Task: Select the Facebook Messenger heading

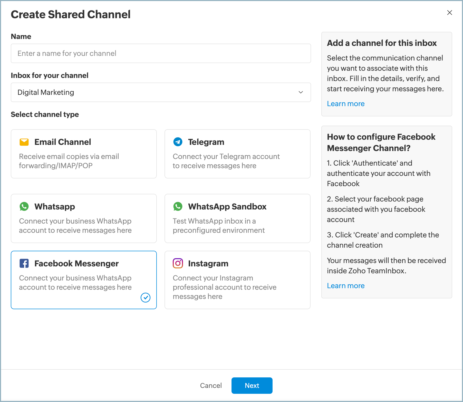Action: pos(76,264)
